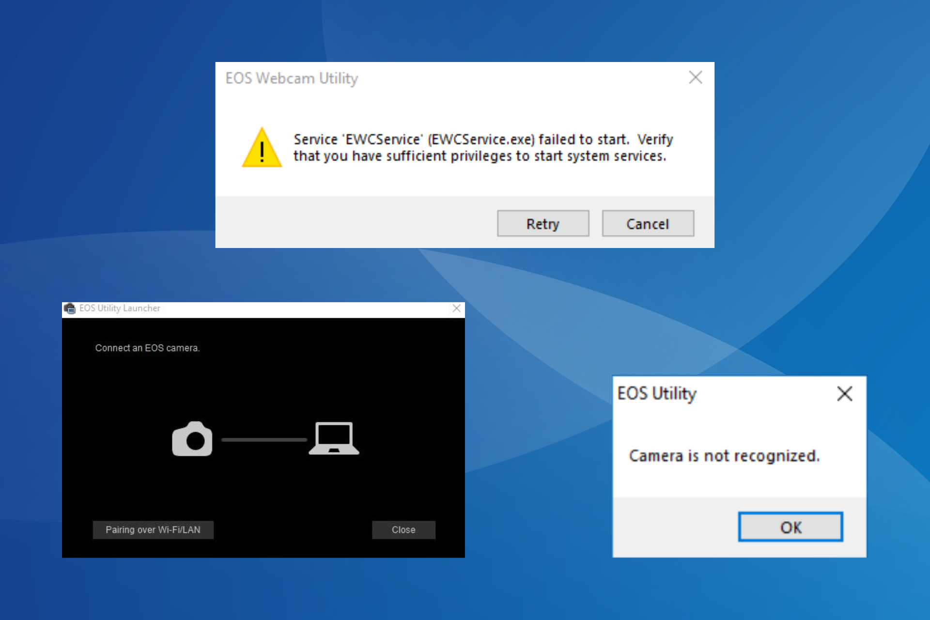Close the EOS Utility dialog
This screenshot has width=930, height=620.
[x=845, y=394]
